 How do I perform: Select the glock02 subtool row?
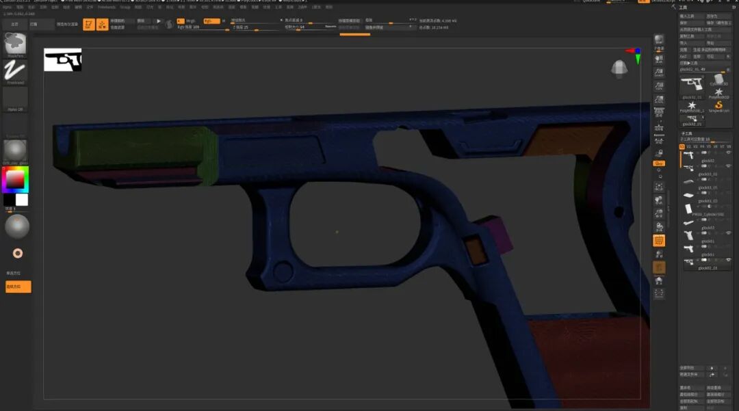pos(706,156)
